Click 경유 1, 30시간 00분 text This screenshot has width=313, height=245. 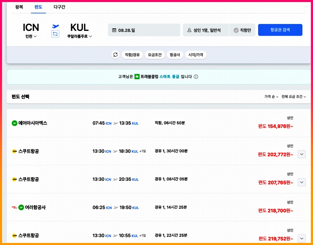point(171,151)
